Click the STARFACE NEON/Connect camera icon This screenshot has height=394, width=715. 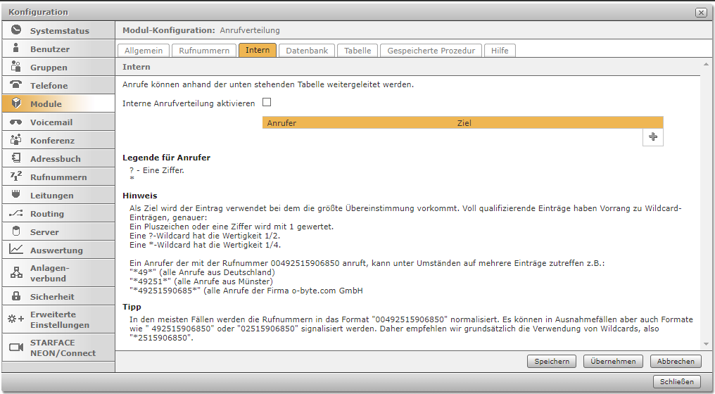[16, 348]
